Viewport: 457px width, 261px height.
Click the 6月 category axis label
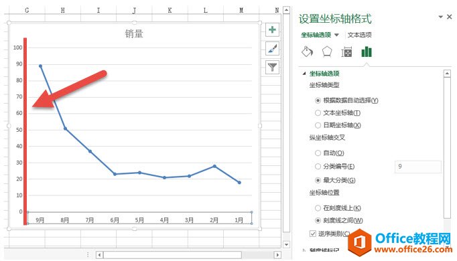click(x=115, y=220)
